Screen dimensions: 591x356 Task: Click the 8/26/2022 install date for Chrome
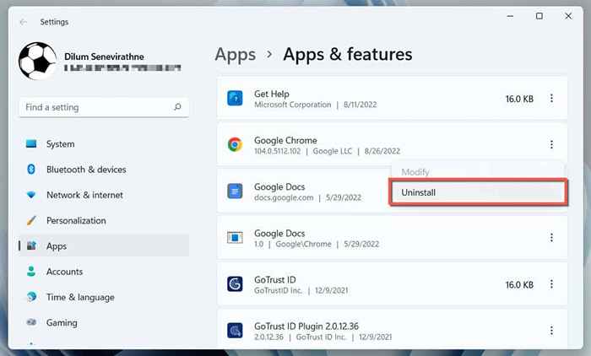[x=382, y=151]
